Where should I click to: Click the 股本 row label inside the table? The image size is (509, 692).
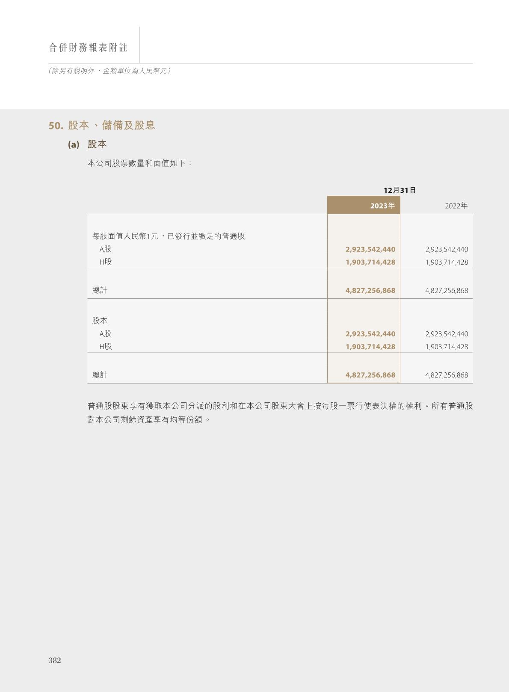point(100,321)
